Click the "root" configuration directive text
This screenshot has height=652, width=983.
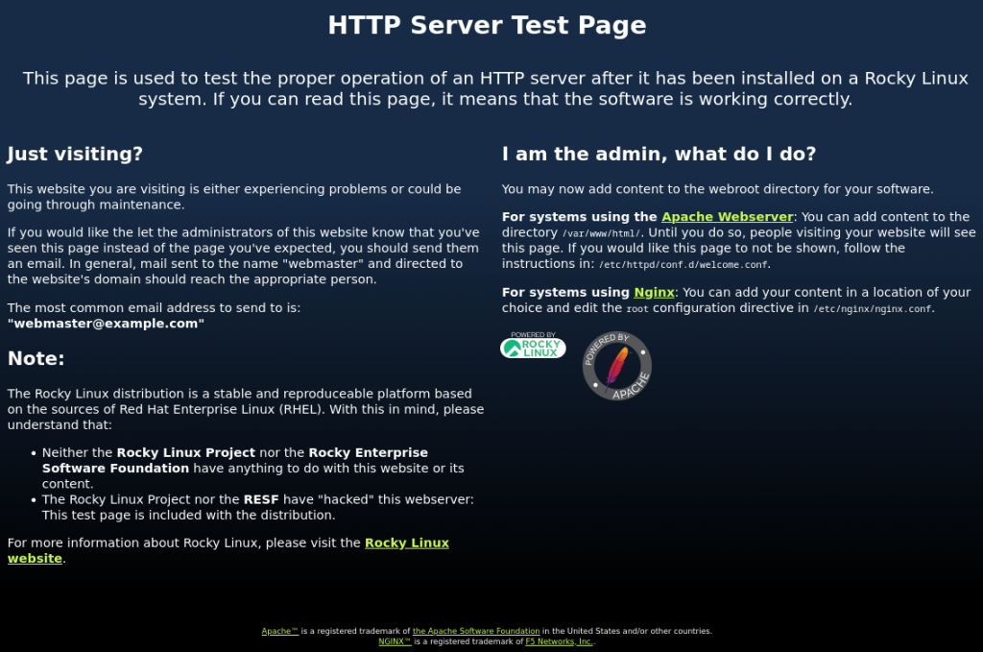[637, 309]
